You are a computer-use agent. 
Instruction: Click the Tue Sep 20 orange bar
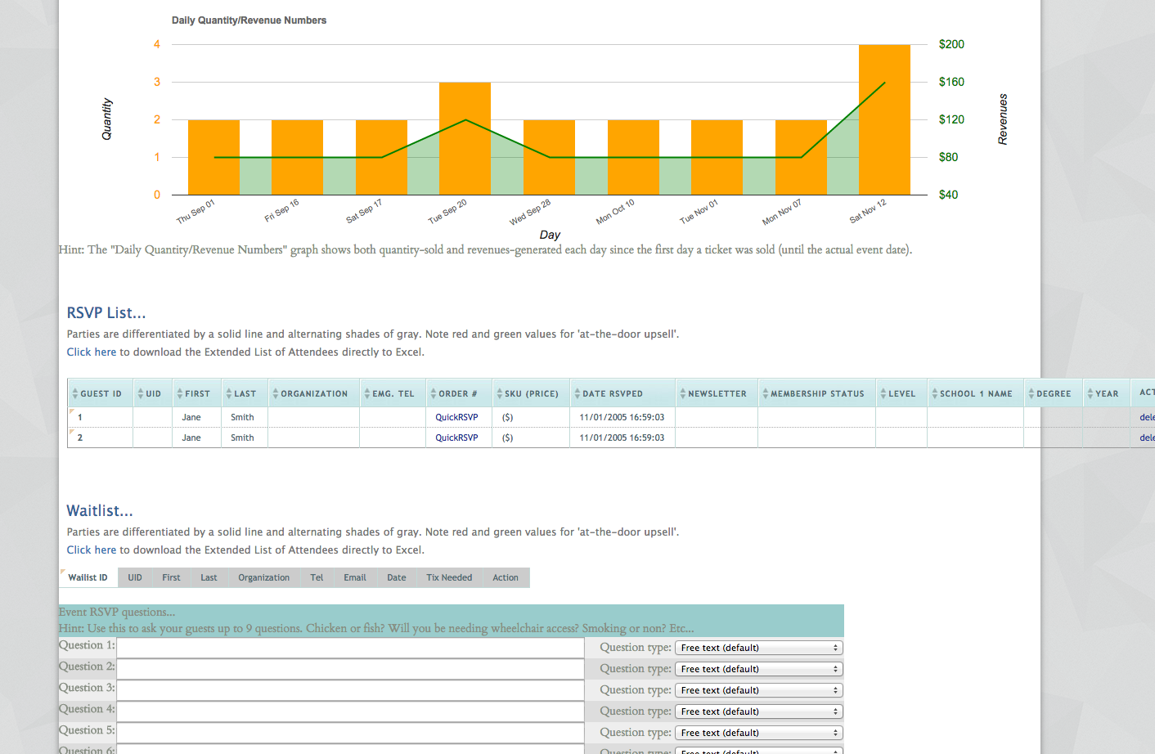(x=465, y=138)
